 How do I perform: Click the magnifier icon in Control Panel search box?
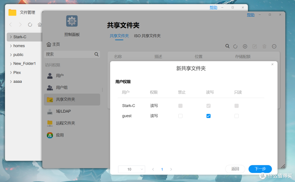pyautogui.click(x=96, y=54)
